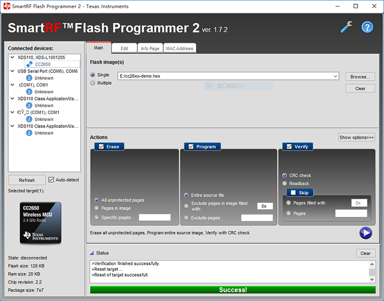Image resolution: width=384 pixels, height=301 pixels.
Task: Open the blue help question mark icon
Action: pos(367,27)
